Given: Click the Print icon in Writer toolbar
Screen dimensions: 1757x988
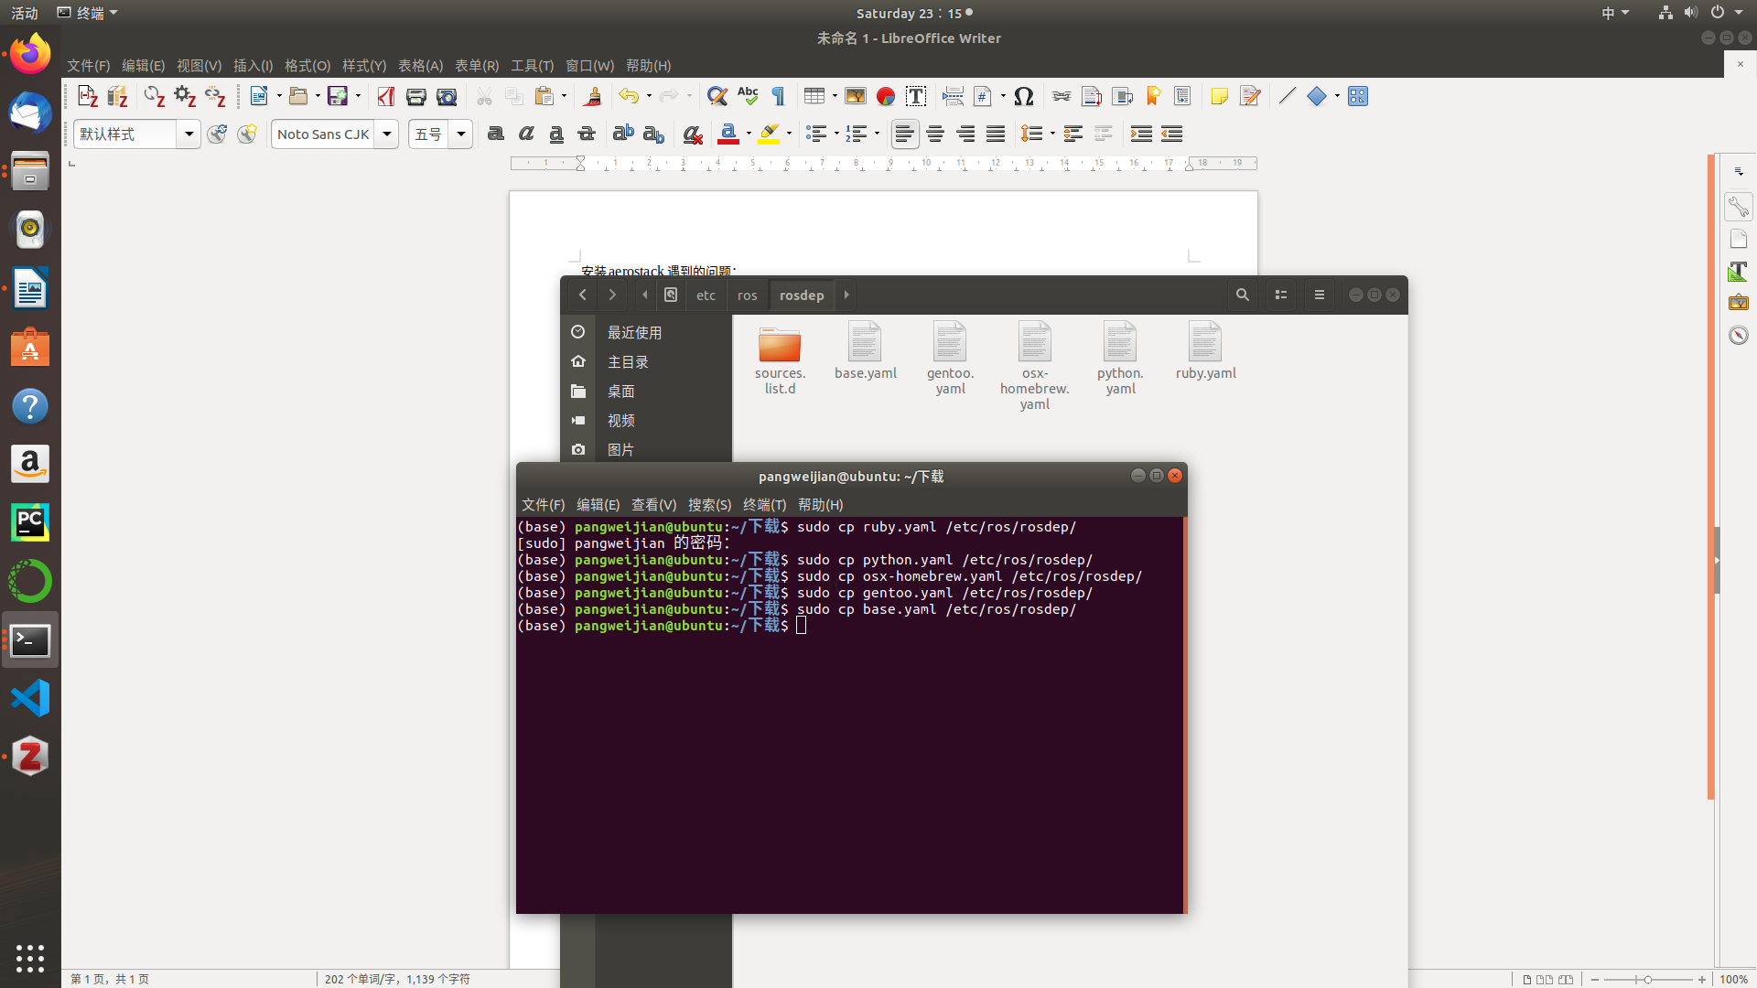Looking at the screenshot, I should (x=415, y=96).
